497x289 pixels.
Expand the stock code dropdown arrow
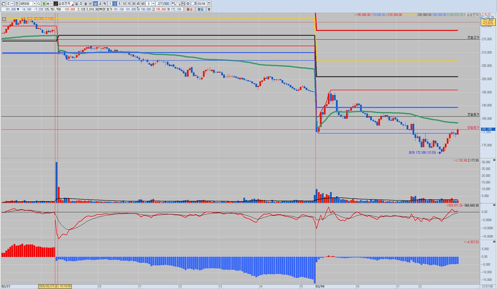pyautogui.click(x=34, y=4)
